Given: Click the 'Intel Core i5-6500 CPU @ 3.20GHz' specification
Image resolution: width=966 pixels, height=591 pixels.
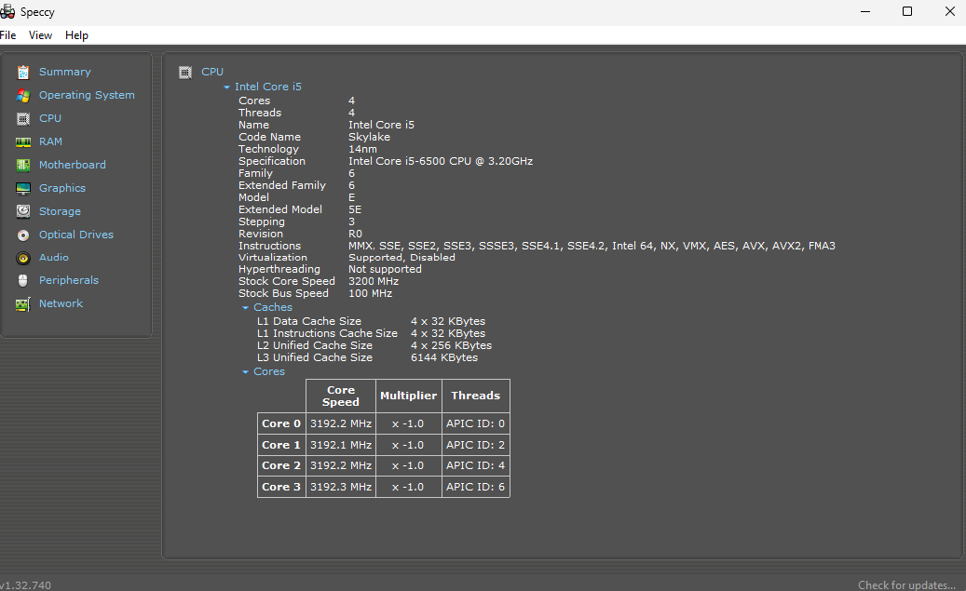Looking at the screenshot, I should tap(441, 161).
